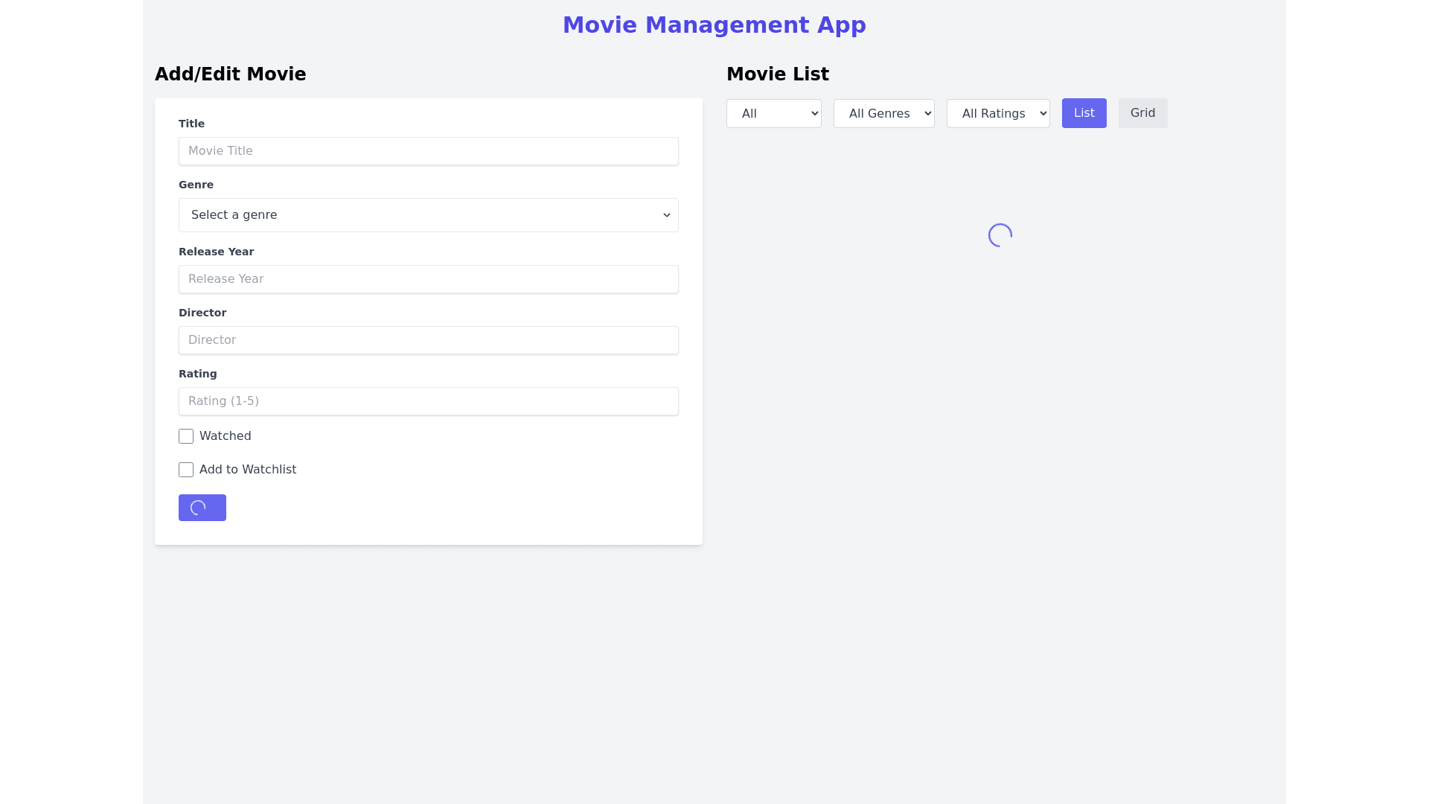The height and width of the screenshot is (804, 1429).
Task: Open the All Ratings filter
Action: [997, 113]
